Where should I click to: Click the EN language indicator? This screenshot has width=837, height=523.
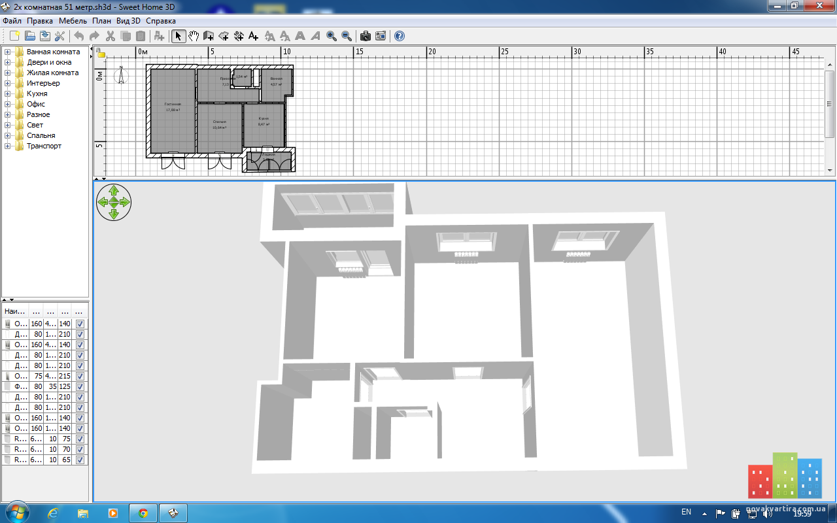[686, 512]
